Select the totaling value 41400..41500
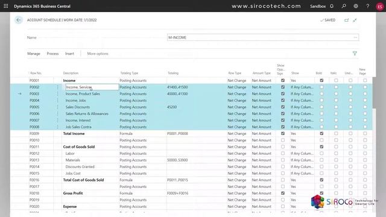Viewport: 386px width, 217px height. (x=177, y=87)
